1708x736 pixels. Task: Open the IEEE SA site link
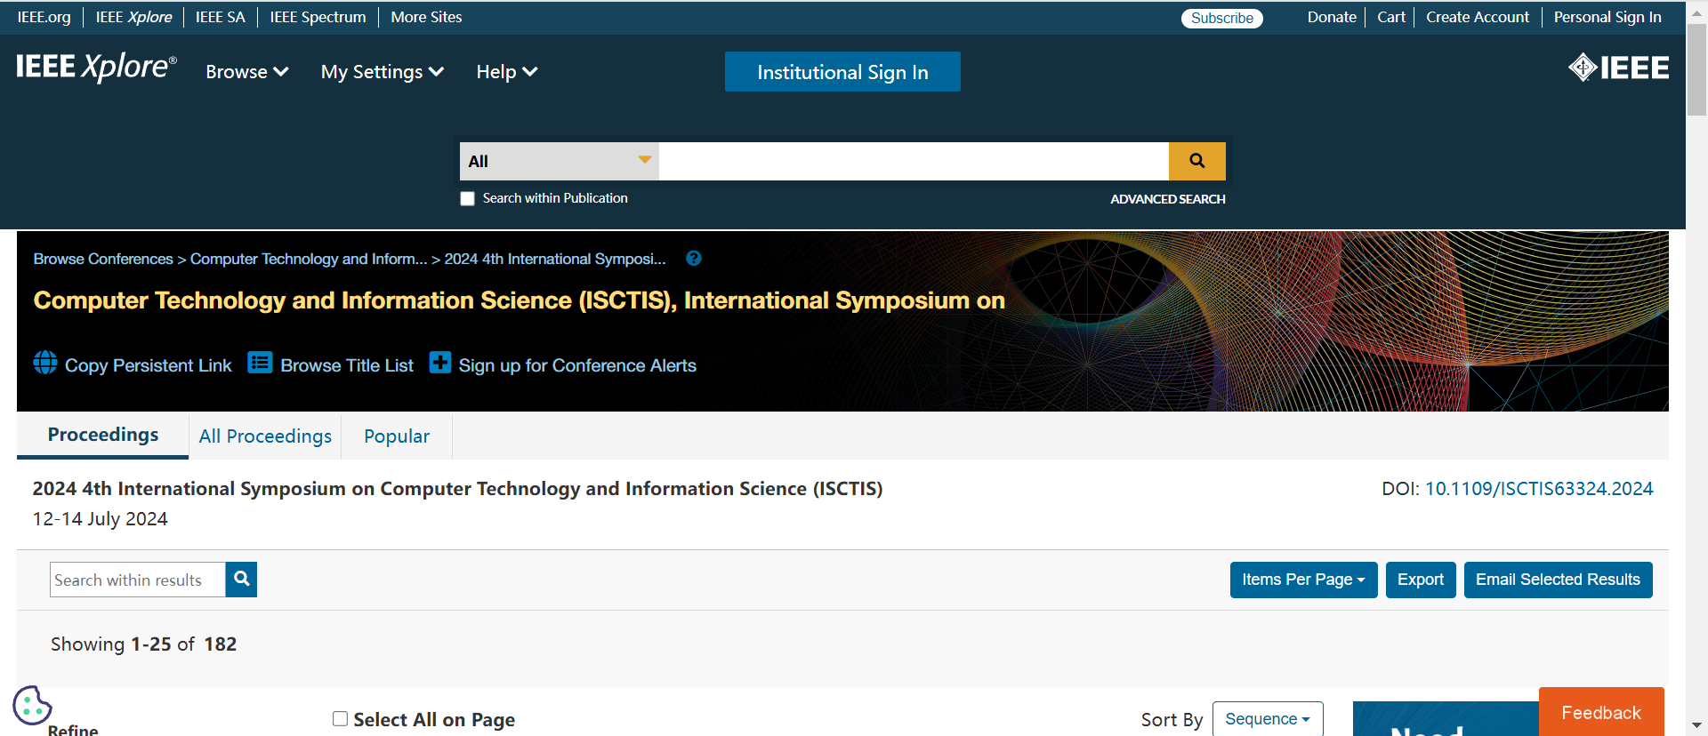click(221, 17)
